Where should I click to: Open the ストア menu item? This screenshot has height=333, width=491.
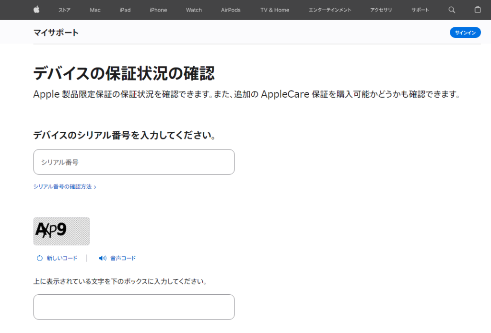[64, 10]
